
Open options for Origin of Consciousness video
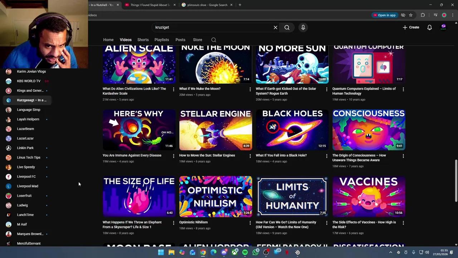tap(403, 156)
